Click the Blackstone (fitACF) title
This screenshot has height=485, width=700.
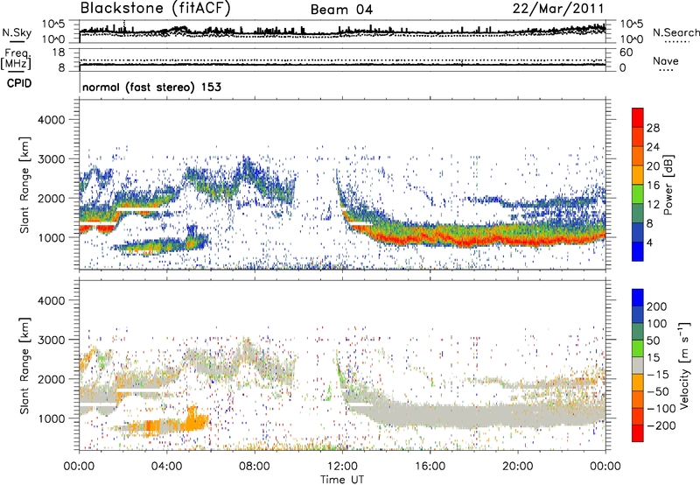(155, 9)
